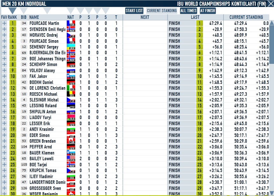Mark SEMENOV Sergey as favorite

click(4, 47)
